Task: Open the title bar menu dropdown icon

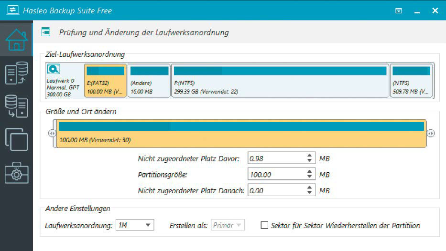Action: 399,11
